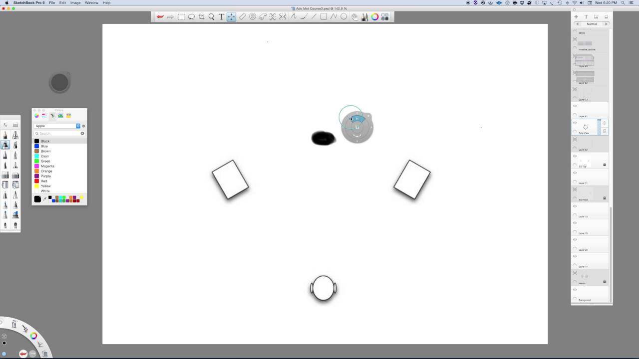Click blend mode right arrow
The image size is (639, 359).
click(606, 24)
